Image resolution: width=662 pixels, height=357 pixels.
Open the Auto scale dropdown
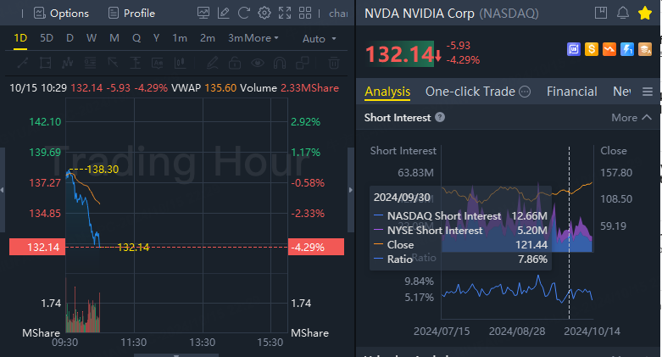(320, 38)
